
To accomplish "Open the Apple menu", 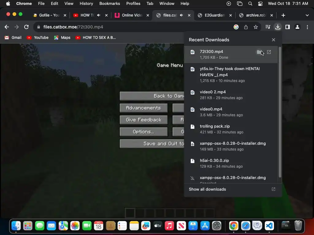I will click(x=8, y=3).
